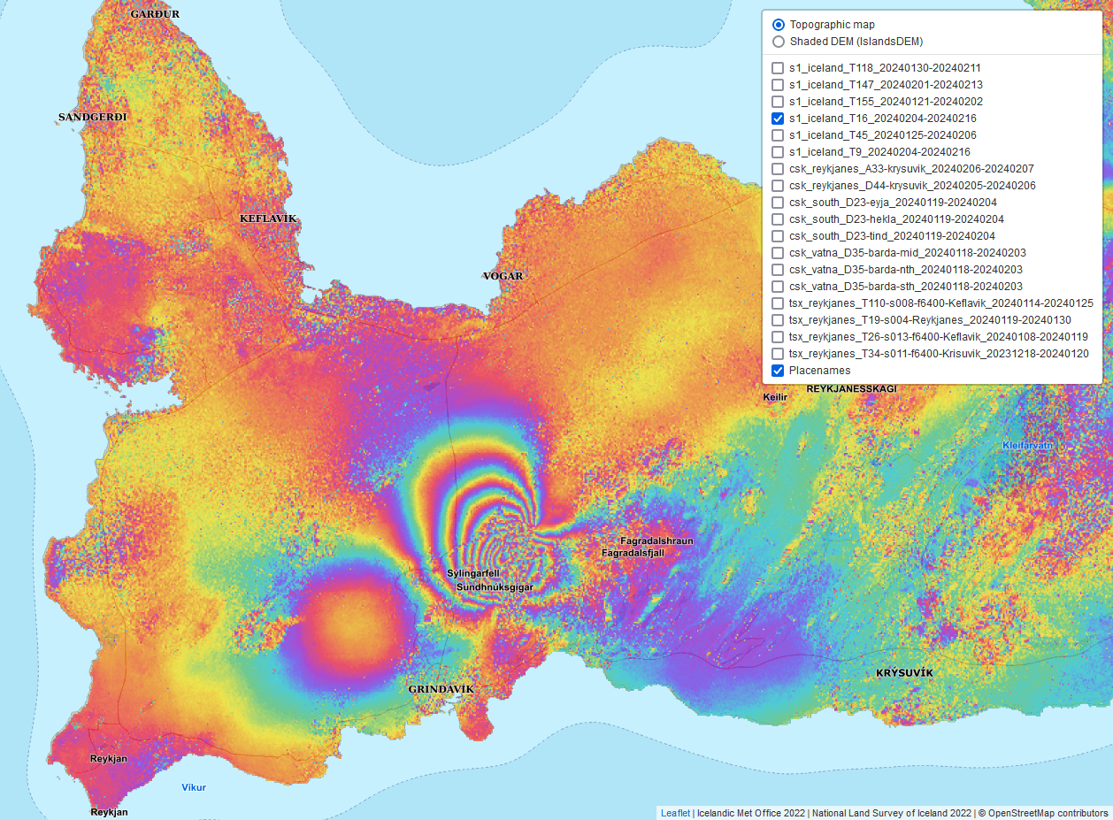Check the csk_reykjanes_D44-krysuvik overlay
1113x820 pixels.
(x=778, y=186)
